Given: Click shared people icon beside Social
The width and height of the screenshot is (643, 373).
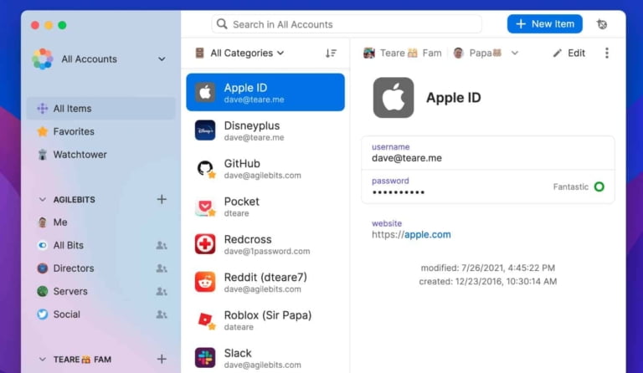Looking at the screenshot, I should coord(162,314).
